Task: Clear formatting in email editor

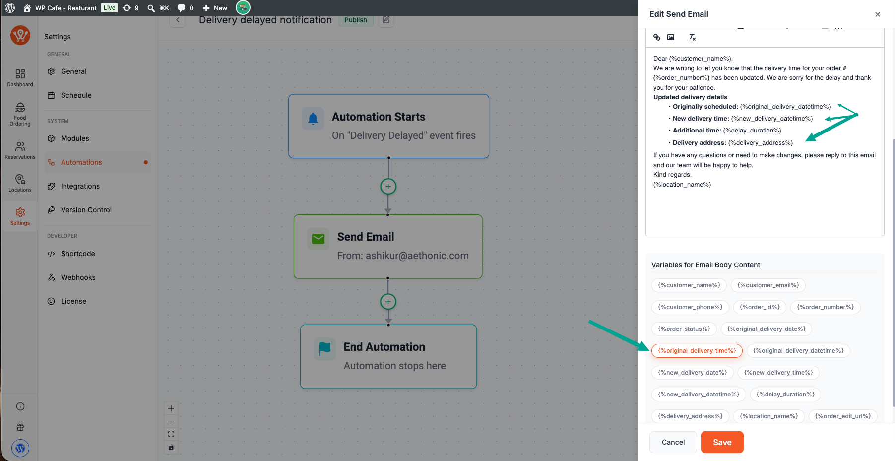Action: (x=692, y=37)
